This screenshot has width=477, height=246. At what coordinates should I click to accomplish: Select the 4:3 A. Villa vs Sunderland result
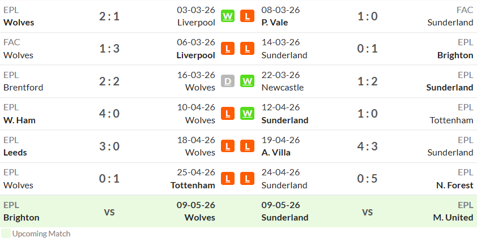(368, 146)
